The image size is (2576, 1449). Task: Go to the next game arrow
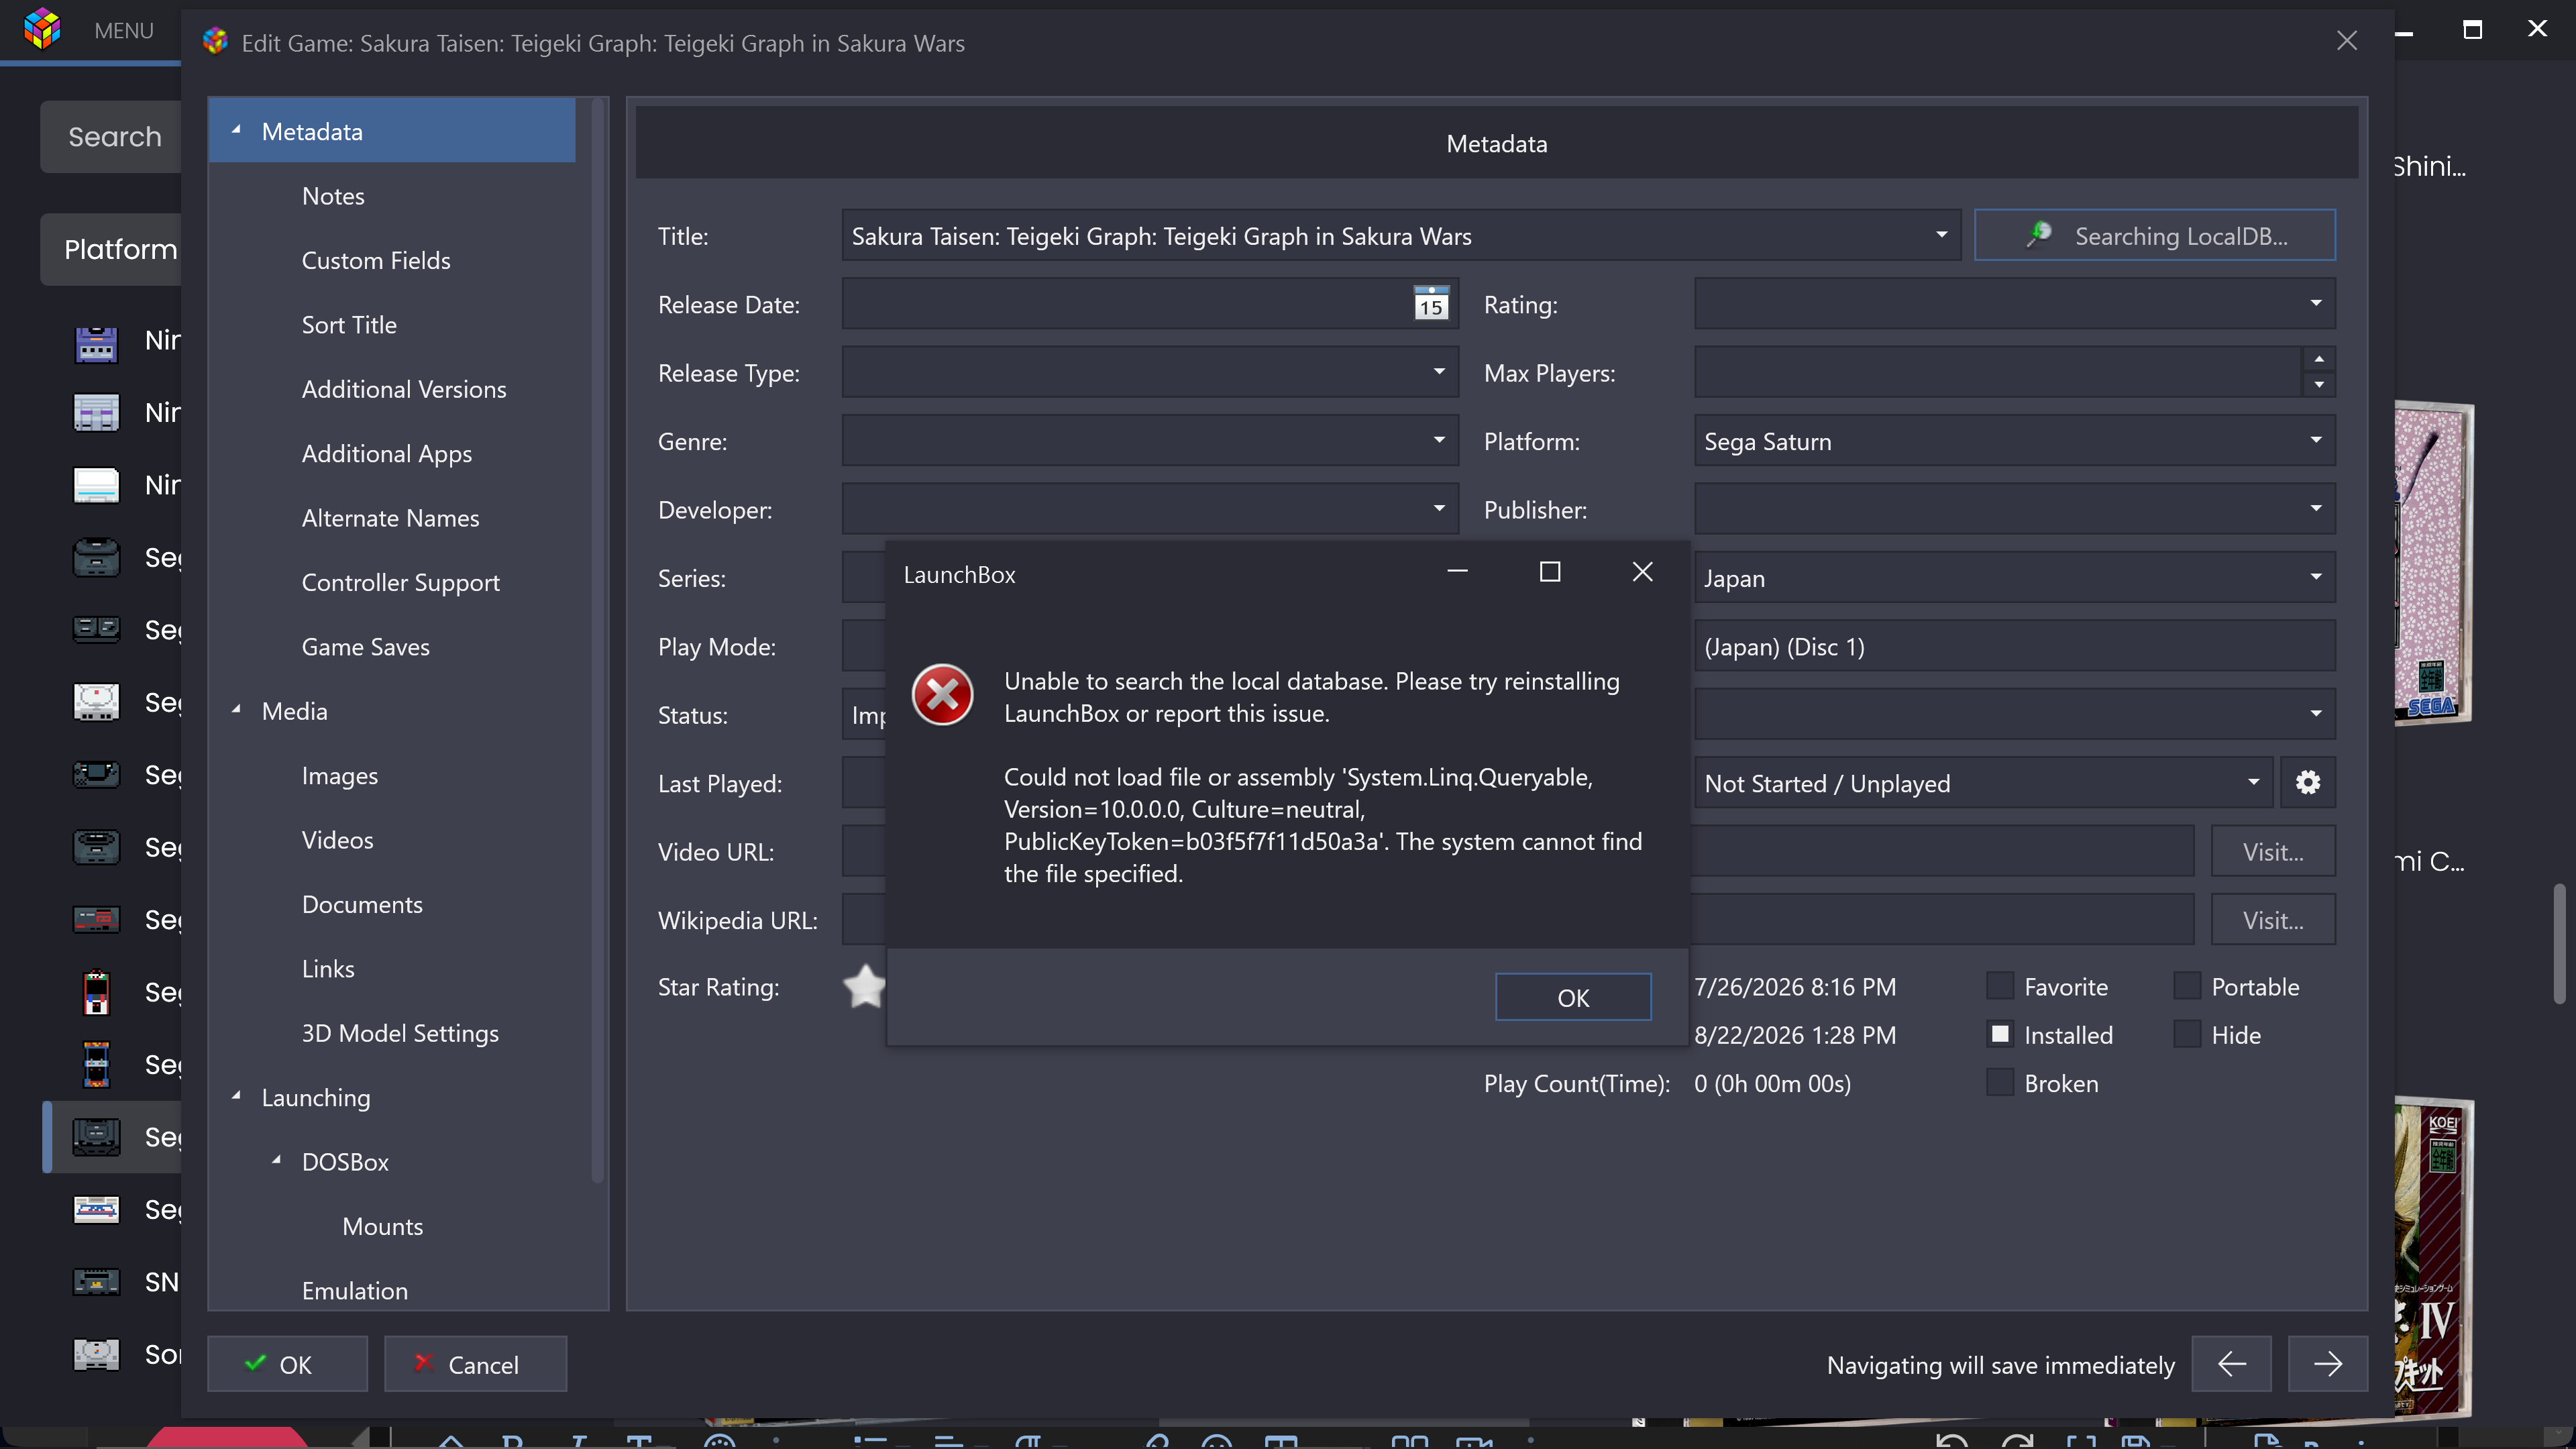(2327, 1363)
